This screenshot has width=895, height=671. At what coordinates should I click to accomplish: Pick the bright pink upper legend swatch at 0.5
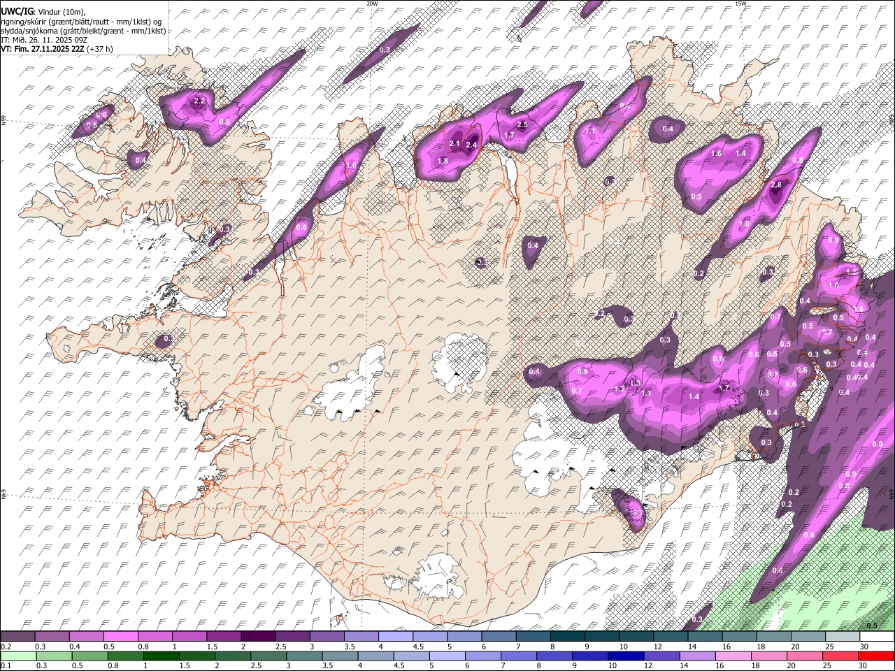(x=120, y=637)
